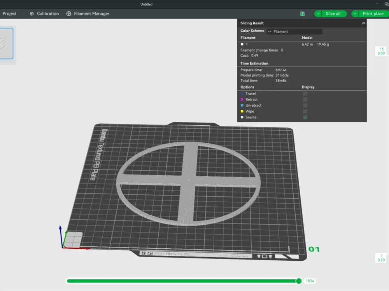Screen dimensions: 389x291
Task: Click the Print plate button
Action: [x=373, y=14]
